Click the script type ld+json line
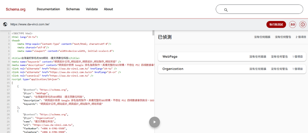Viewport: 308px width, 133px height. pyautogui.click(x=36, y=79)
